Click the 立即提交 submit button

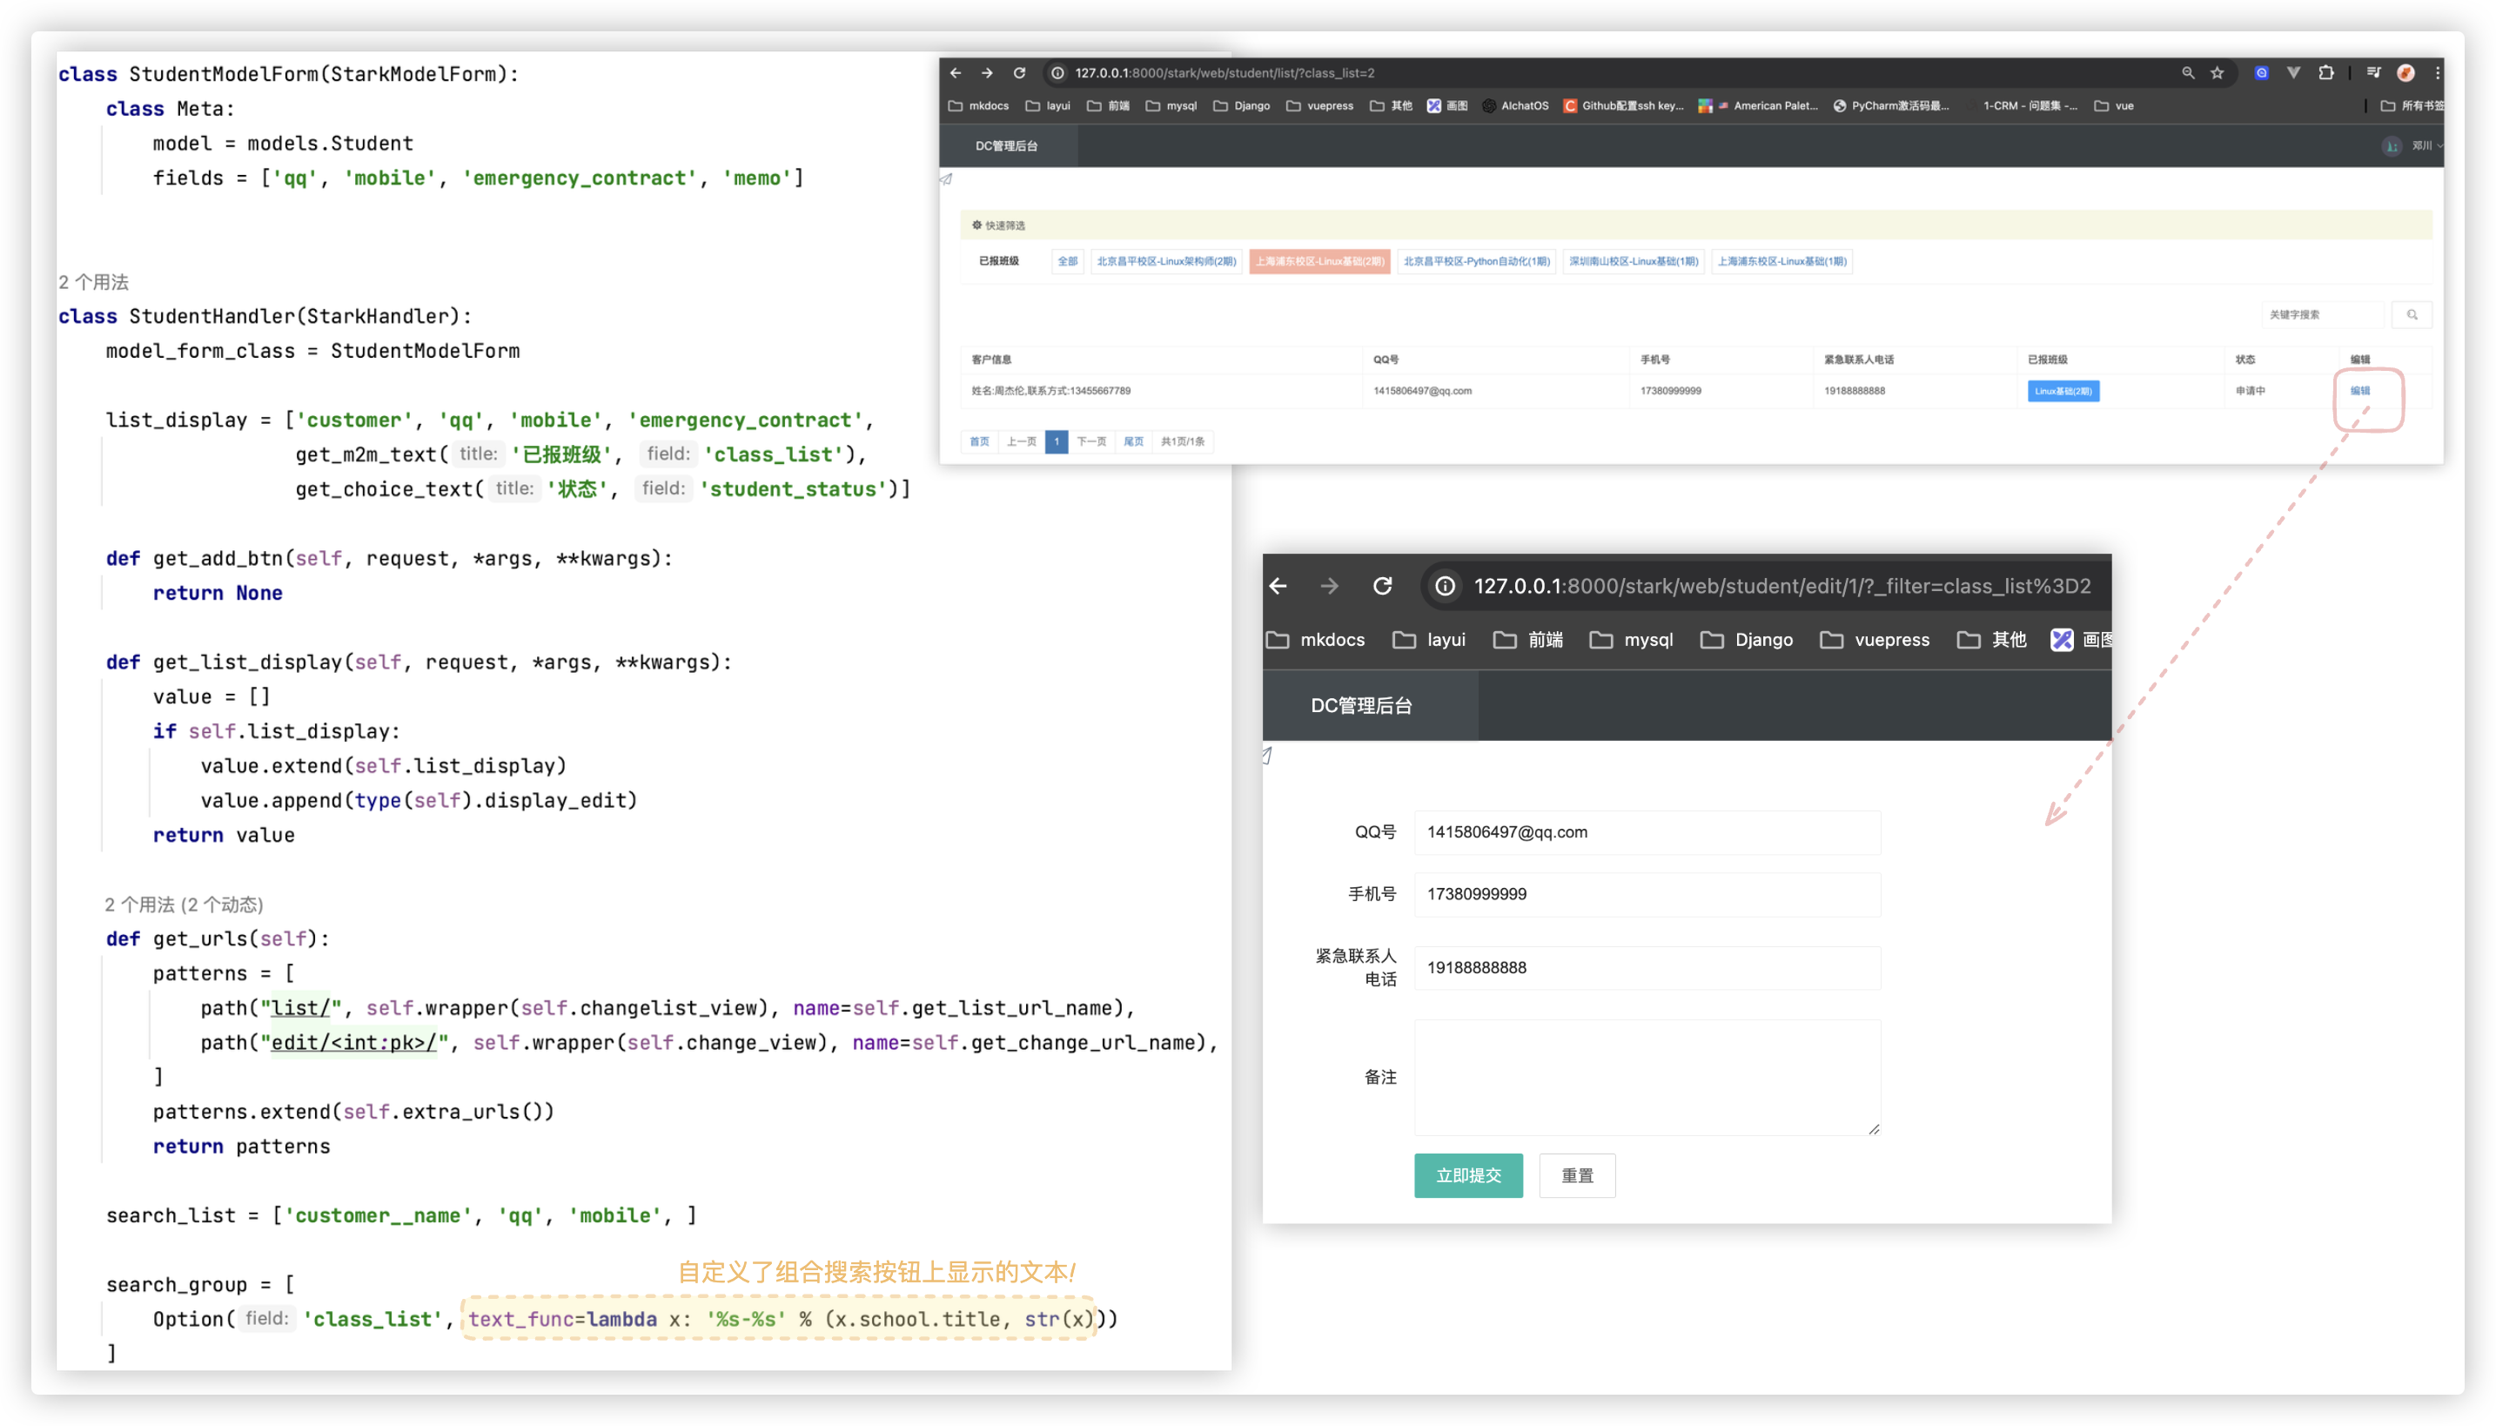[x=1467, y=1175]
